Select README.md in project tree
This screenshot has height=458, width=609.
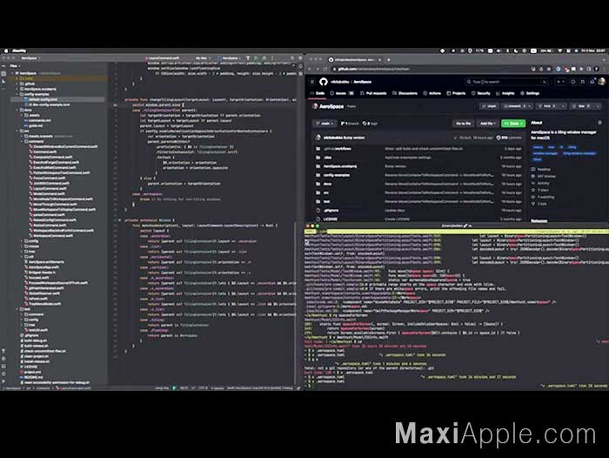click(33, 378)
